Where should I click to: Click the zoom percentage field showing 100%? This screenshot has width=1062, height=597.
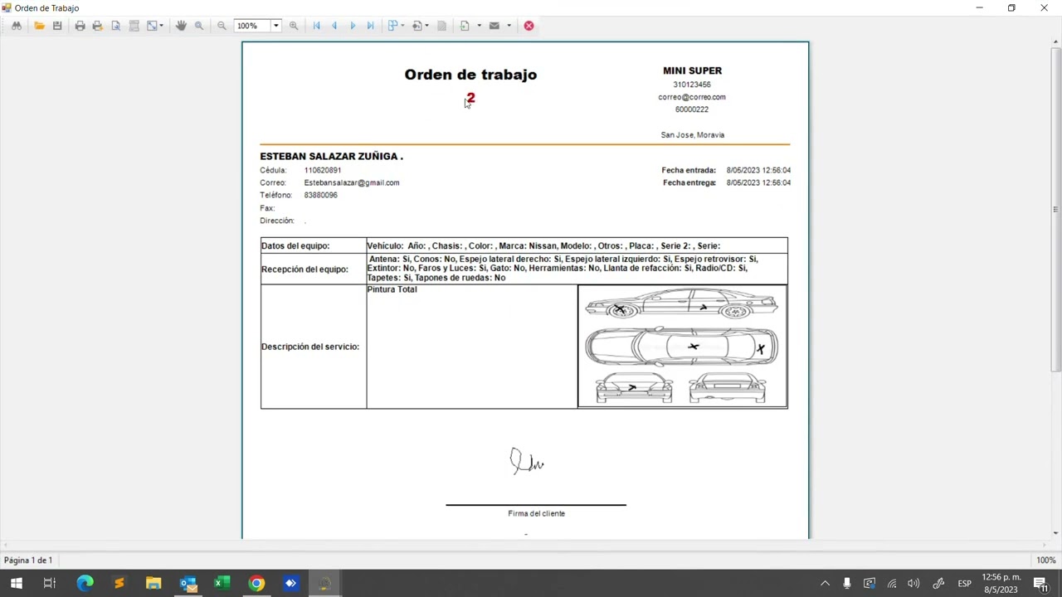(x=252, y=26)
